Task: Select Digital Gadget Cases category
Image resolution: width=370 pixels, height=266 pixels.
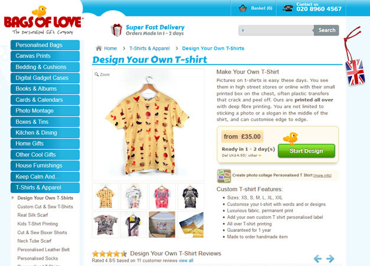Action: tap(45, 78)
